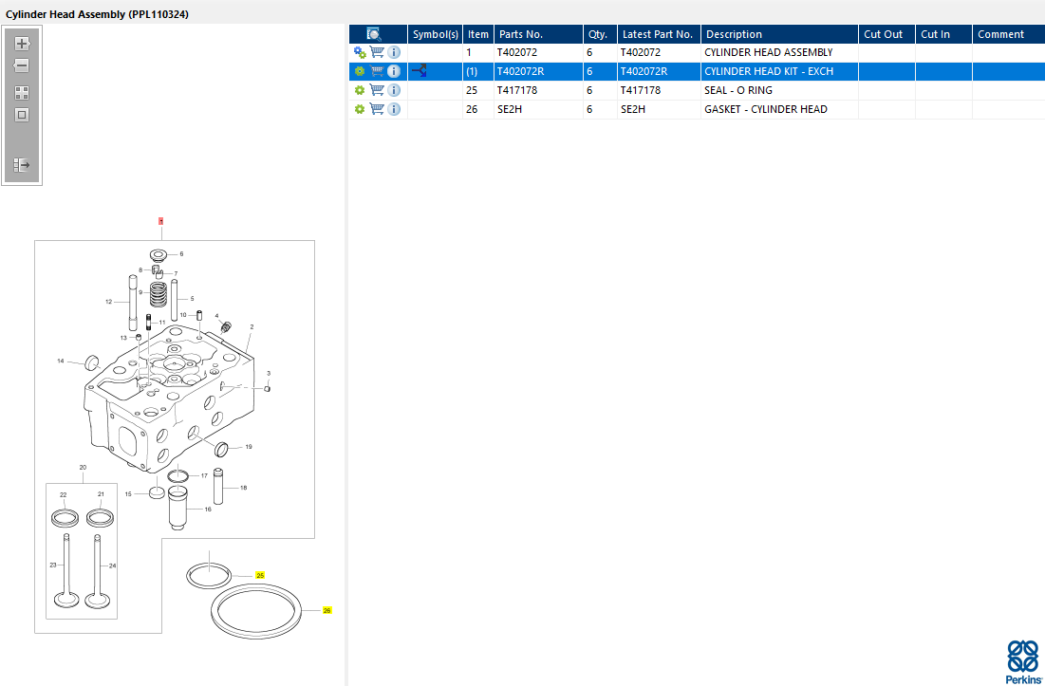Click item (1) in the selected row
The image size is (1045, 686).
pyautogui.click(x=472, y=71)
